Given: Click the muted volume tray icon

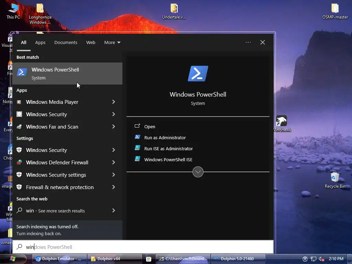Looking at the screenshot, I should point(322,259).
